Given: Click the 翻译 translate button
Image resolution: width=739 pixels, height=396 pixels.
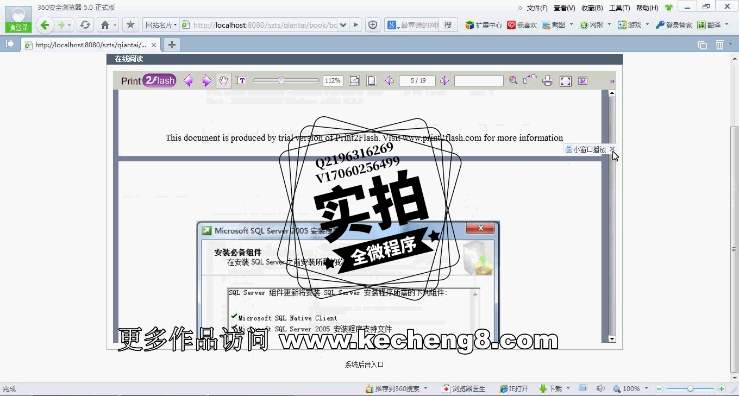Looking at the screenshot, I should point(709,25).
